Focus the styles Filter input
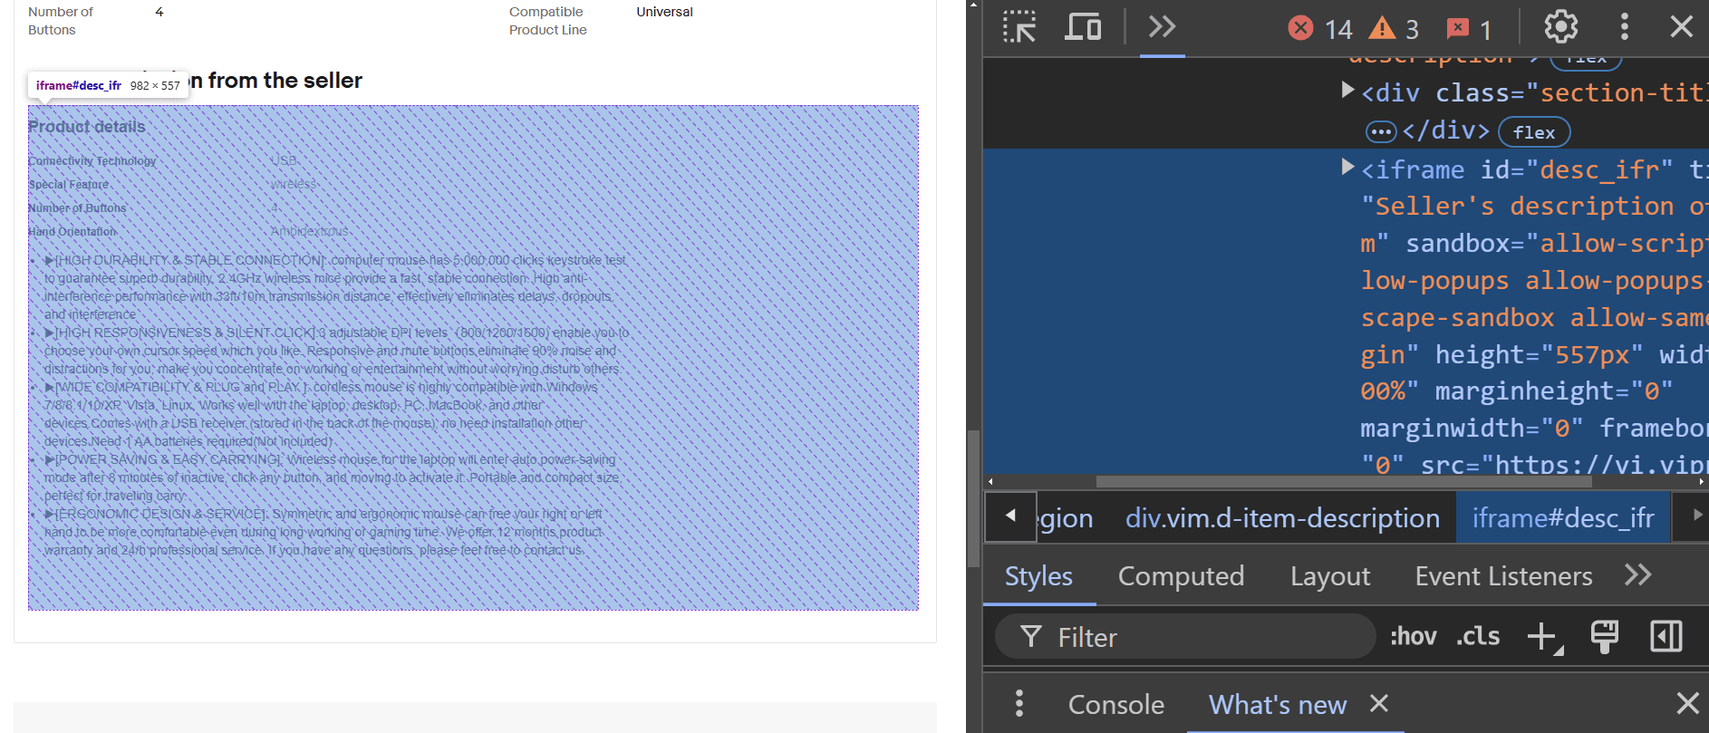1709x733 pixels. click(1185, 637)
